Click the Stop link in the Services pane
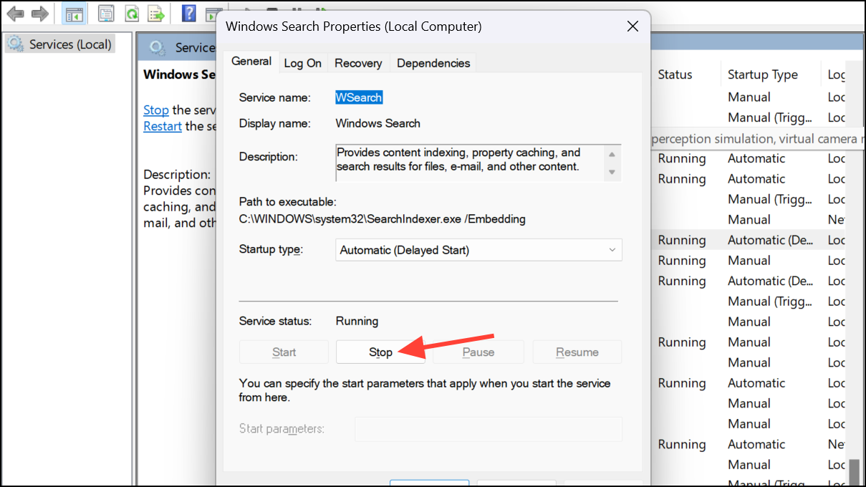This screenshot has width=866, height=487. click(x=155, y=110)
